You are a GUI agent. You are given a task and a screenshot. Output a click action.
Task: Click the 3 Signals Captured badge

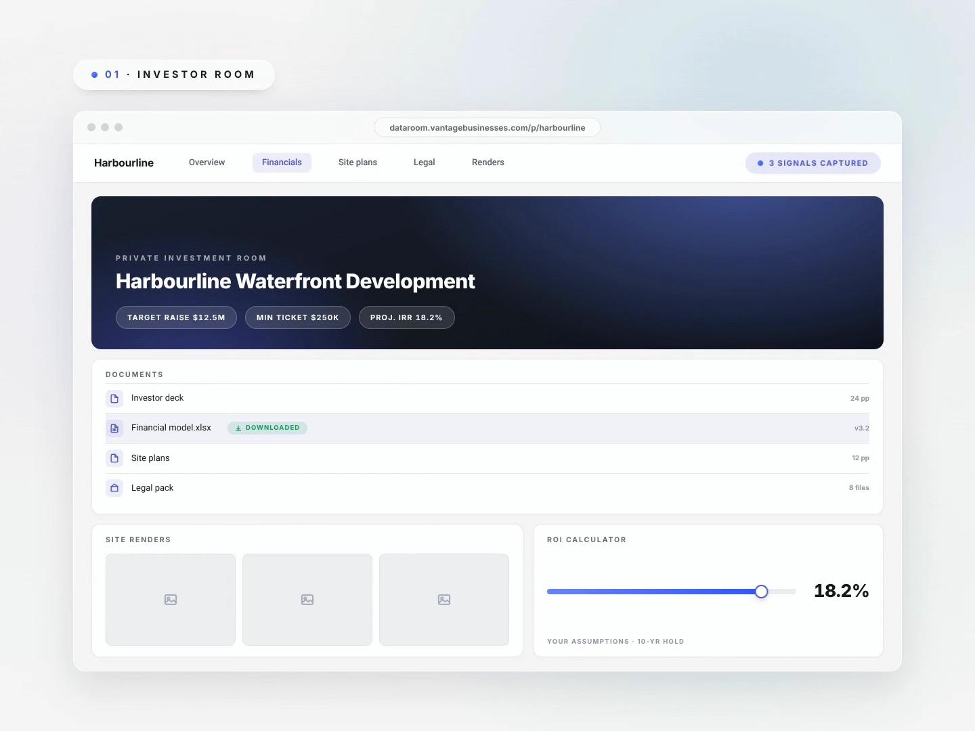(x=812, y=163)
